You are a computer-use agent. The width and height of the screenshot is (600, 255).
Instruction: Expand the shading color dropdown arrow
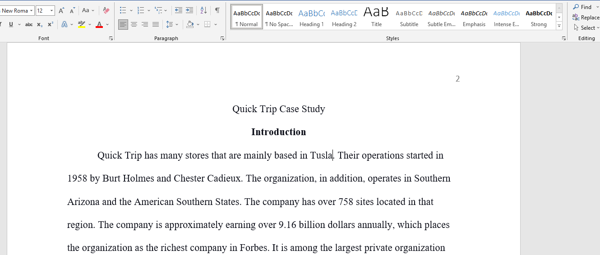(198, 24)
